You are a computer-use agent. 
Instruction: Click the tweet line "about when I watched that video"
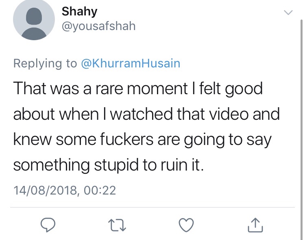[x=146, y=114]
